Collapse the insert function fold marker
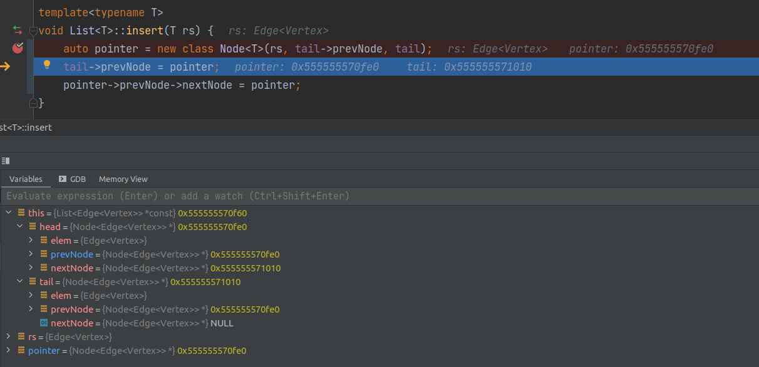 tap(33, 31)
